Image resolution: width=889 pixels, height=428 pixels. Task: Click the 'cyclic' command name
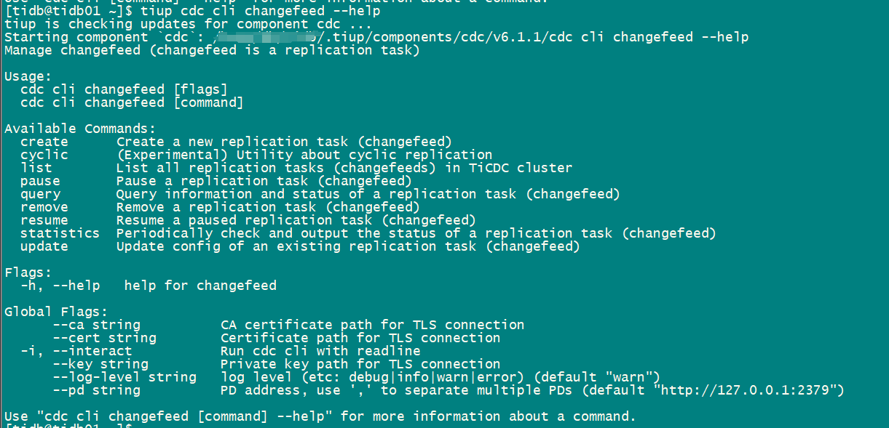pyautogui.click(x=44, y=155)
